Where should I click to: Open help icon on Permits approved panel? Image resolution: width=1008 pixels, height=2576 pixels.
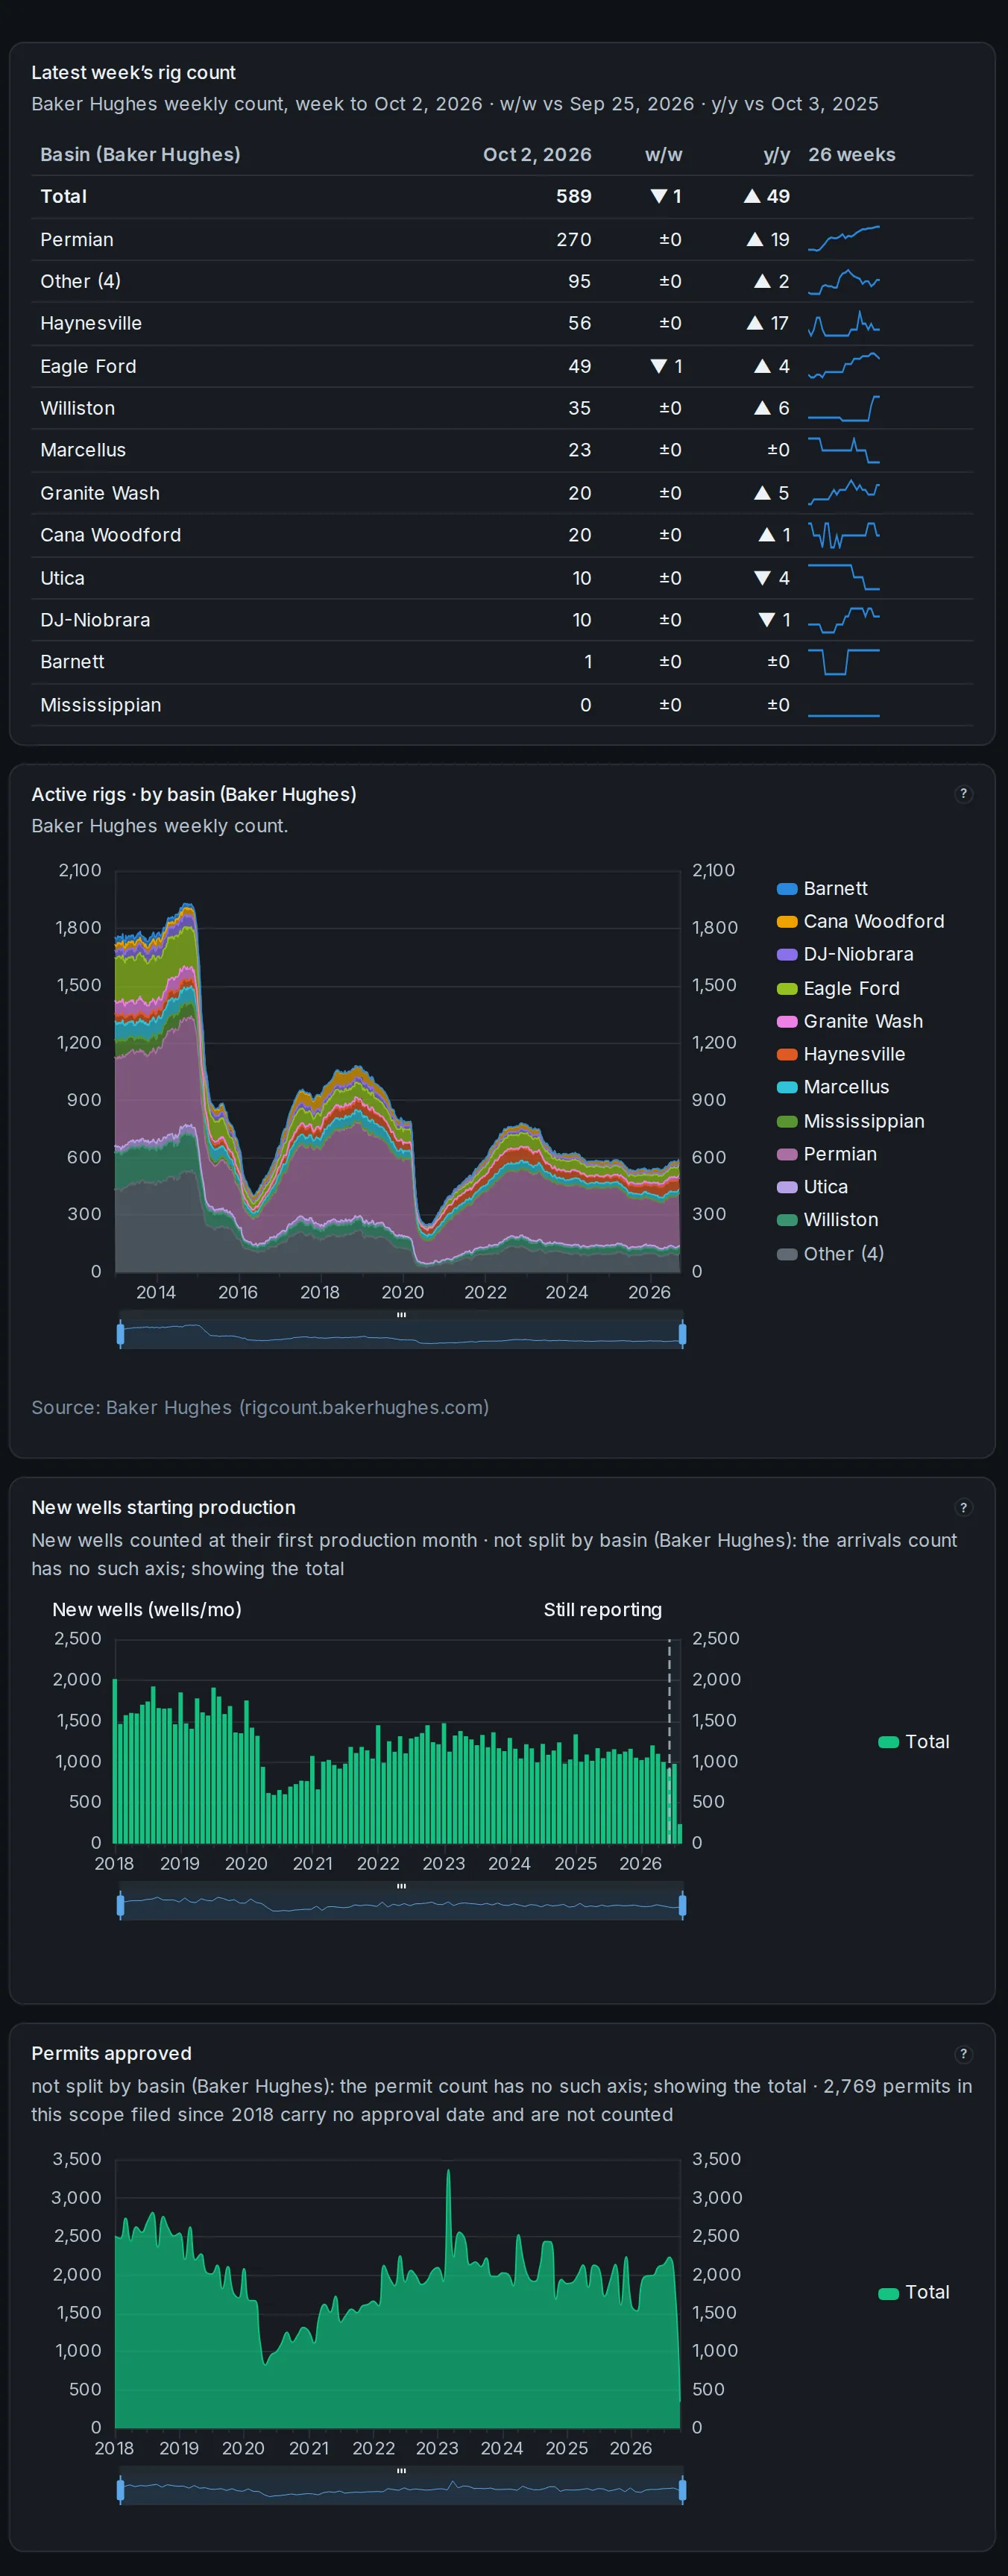coord(963,2054)
